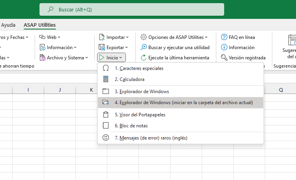Open FAQ en línea
This screenshot has height=180, width=296.
pos(242,37)
